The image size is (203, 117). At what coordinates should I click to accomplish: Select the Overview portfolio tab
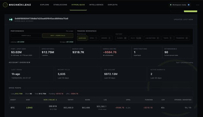(x=82, y=38)
